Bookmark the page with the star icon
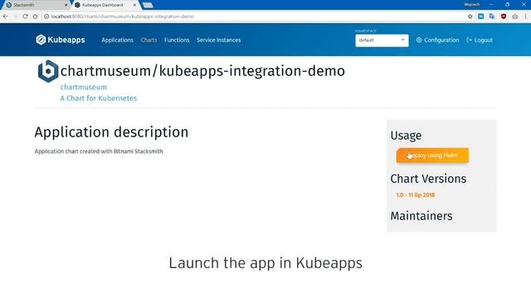The width and height of the screenshot is (531, 298). click(470, 17)
